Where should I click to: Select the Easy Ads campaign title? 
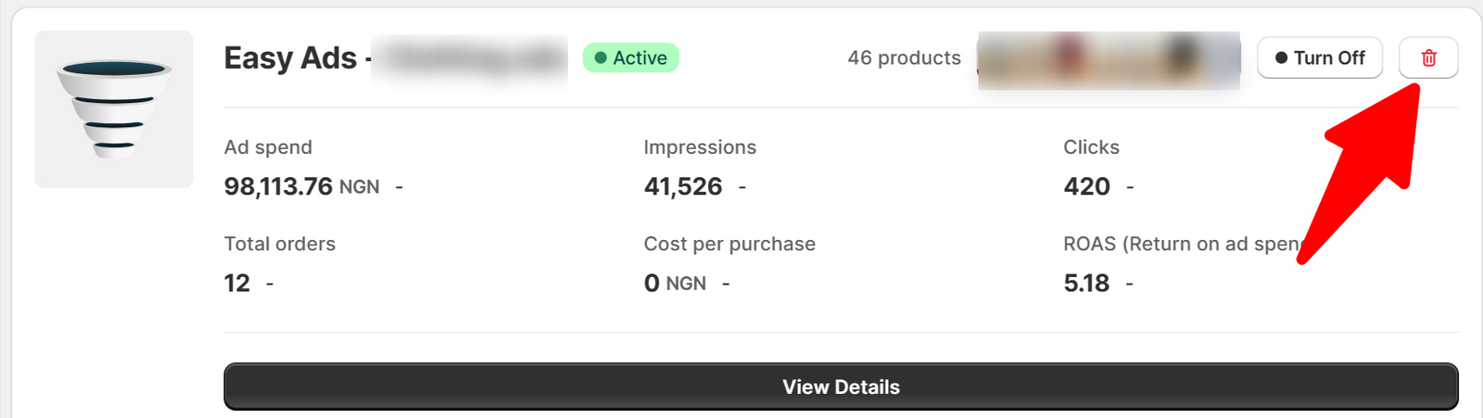pos(291,58)
